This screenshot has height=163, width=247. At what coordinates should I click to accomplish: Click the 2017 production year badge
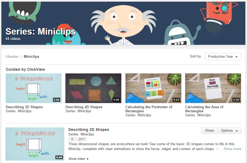pos(82,139)
